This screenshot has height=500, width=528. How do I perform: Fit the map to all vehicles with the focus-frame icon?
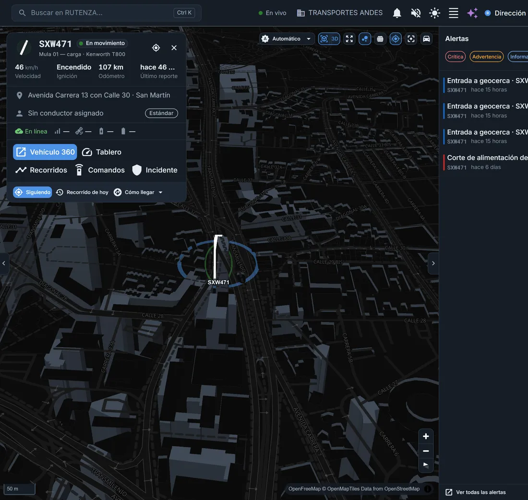point(411,39)
